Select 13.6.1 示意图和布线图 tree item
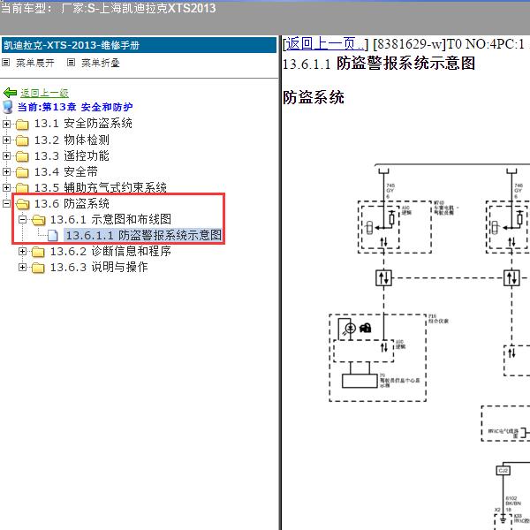Screen dimensions: 530x530 (111, 219)
